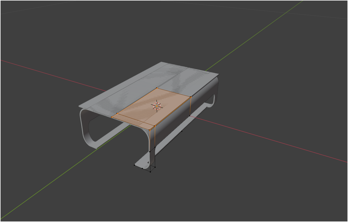This screenshot has height=222, width=348.
Task: Click the lowest black vertex below the table leg
Action: [x=150, y=172]
